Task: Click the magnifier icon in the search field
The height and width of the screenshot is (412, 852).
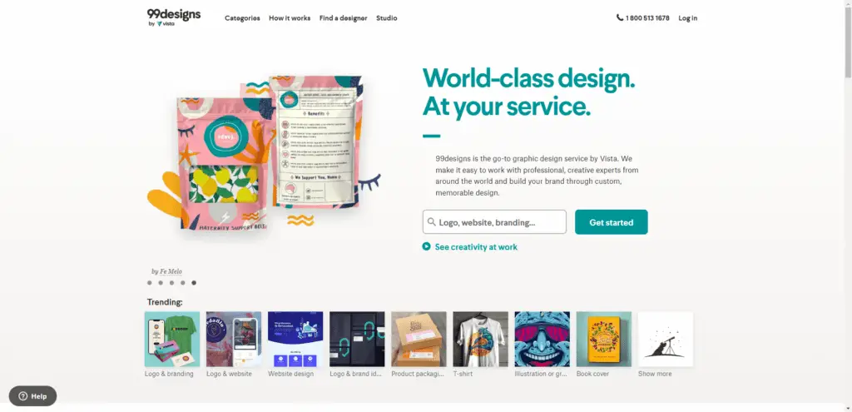Action: [432, 221]
